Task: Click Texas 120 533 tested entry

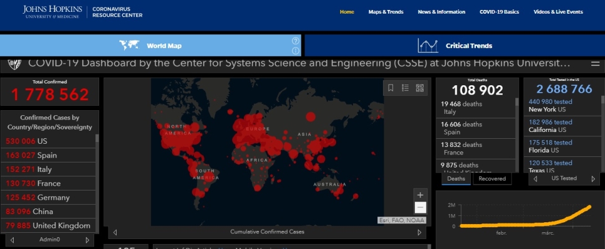Action: (x=562, y=166)
